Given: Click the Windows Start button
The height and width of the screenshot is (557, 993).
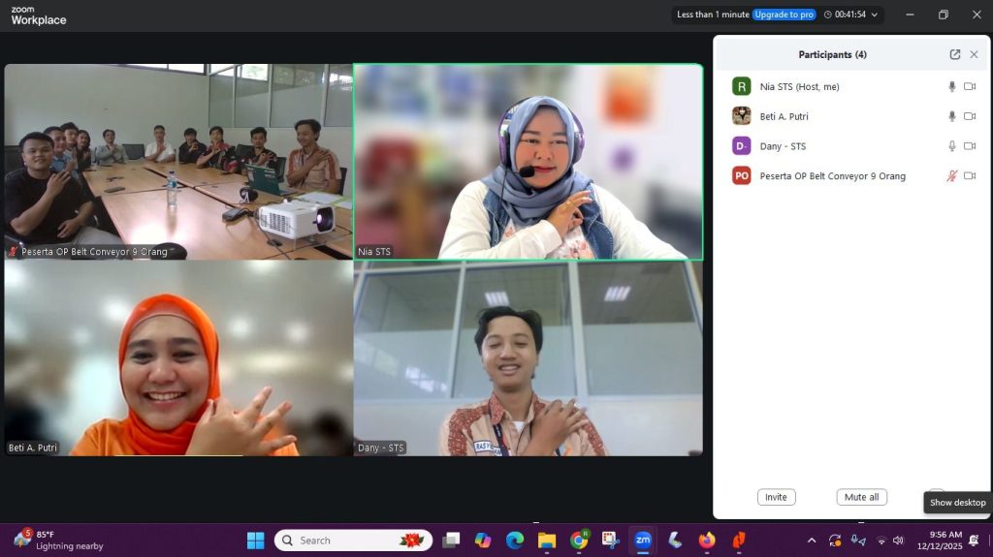Looking at the screenshot, I should 256,541.
